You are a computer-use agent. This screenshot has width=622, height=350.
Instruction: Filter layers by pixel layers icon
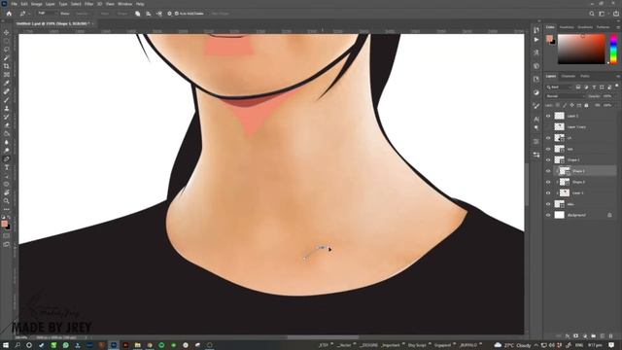578,87
